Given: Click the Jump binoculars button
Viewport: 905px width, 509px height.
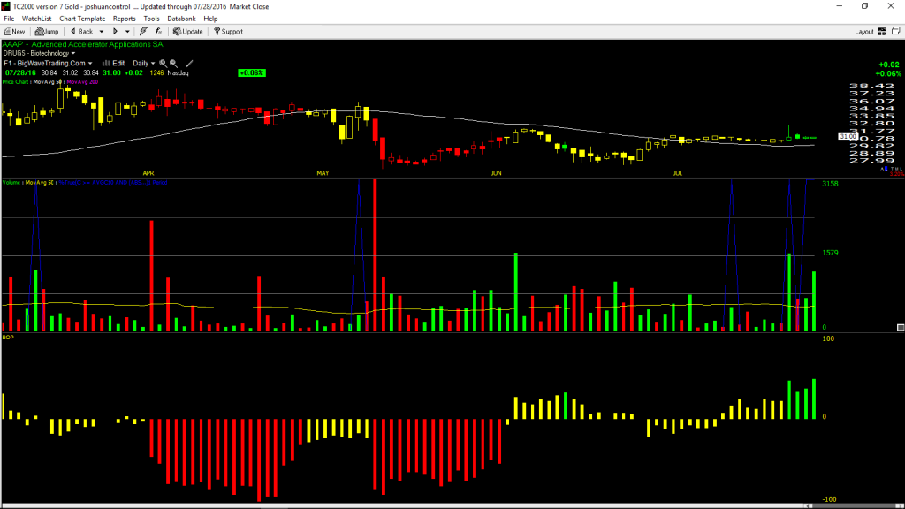Looking at the screenshot, I should click(x=47, y=32).
